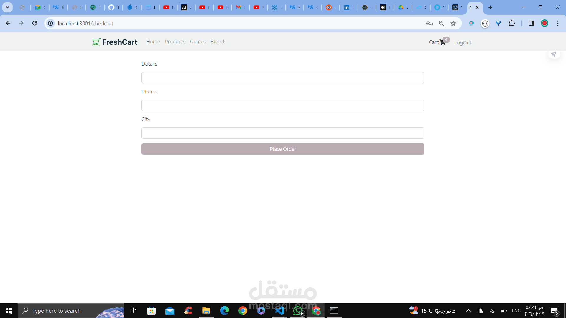This screenshot has height=318, width=566.
Task: Click the zoom magnifier icon in address bar
Action: coord(441,24)
